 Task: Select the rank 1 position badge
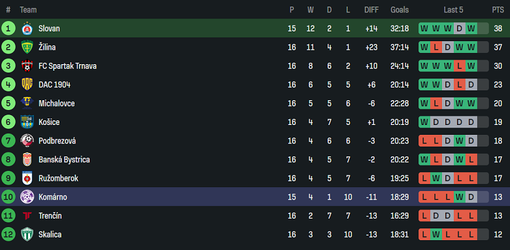8,29
